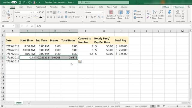The height and width of the screenshot is (108, 192).
Task: Click the Merge & Center button
Action: 72,17
